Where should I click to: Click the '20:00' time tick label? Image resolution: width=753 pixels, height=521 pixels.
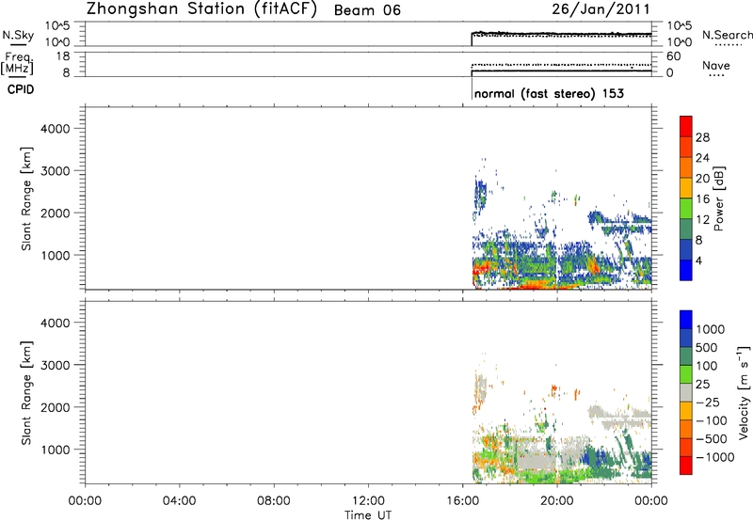click(x=557, y=501)
